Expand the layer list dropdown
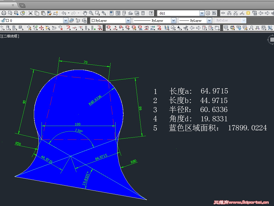The height and width of the screenshot is (206, 274). (x=66, y=20)
